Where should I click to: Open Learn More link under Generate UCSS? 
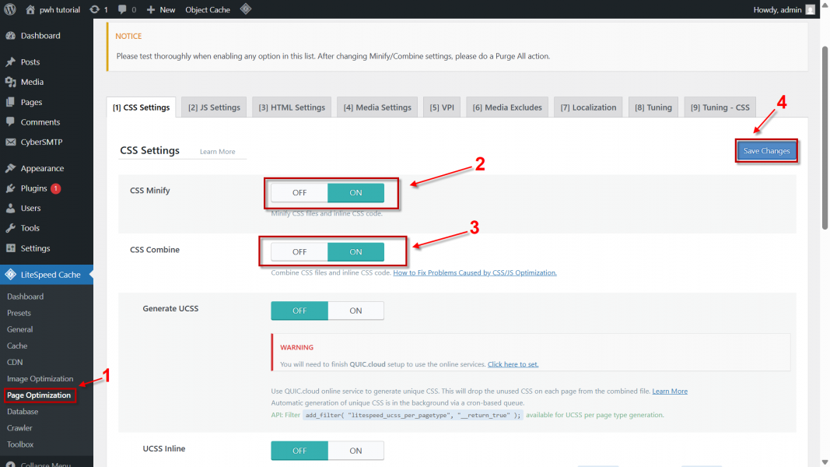pos(670,392)
